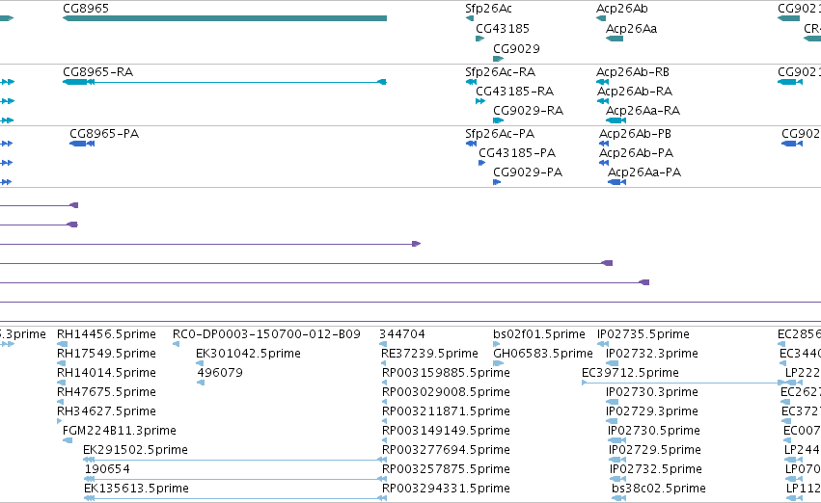The image size is (821, 503).
Task: Select the CG8965 gene bar
Action: 225,18
